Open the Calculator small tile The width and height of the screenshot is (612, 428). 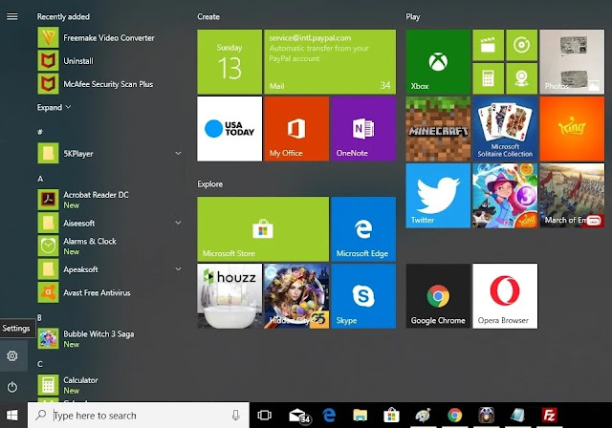pos(488,78)
